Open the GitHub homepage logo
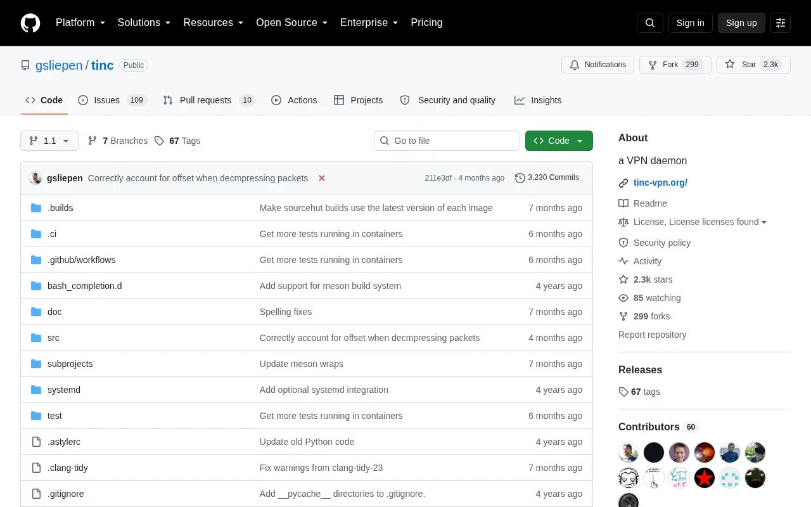811x507 pixels. point(30,23)
